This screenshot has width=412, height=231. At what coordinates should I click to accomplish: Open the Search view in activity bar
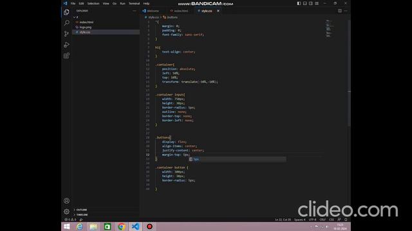point(66,23)
